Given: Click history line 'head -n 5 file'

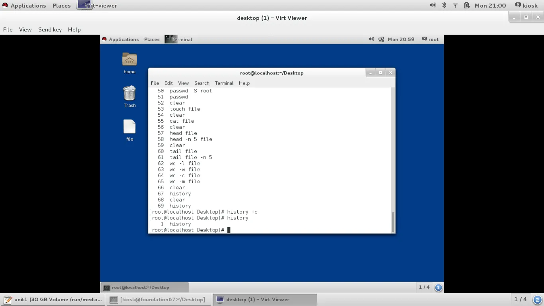Looking at the screenshot, I should pos(191,139).
